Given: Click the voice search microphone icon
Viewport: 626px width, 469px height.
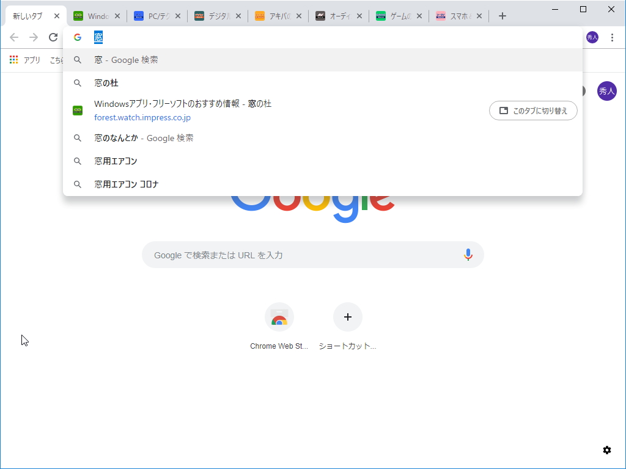Looking at the screenshot, I should [468, 255].
